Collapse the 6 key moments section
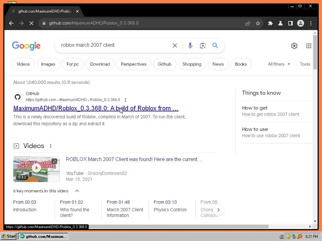The width and height of the screenshot is (322, 241). click(x=77, y=191)
